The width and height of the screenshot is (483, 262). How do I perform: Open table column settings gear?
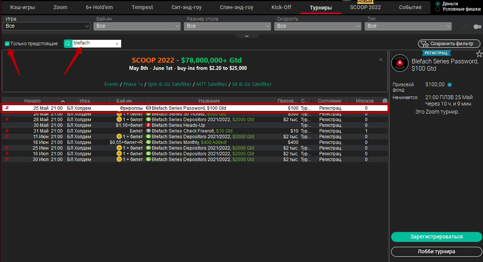pyautogui.click(x=385, y=101)
